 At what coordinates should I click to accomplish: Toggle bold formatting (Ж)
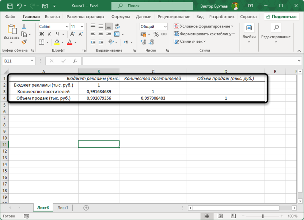[42, 34]
